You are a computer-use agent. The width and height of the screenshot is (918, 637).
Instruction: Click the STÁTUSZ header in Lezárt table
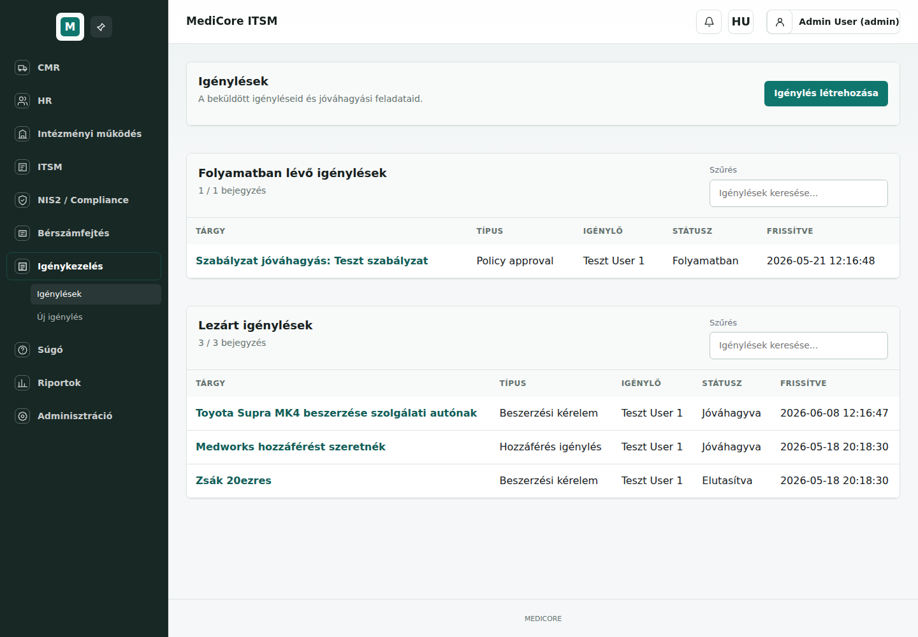pyautogui.click(x=722, y=383)
